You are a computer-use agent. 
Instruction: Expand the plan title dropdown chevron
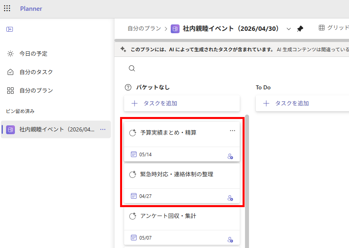tap(288, 29)
